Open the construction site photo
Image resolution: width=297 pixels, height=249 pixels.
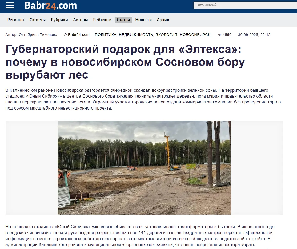coord(144,167)
